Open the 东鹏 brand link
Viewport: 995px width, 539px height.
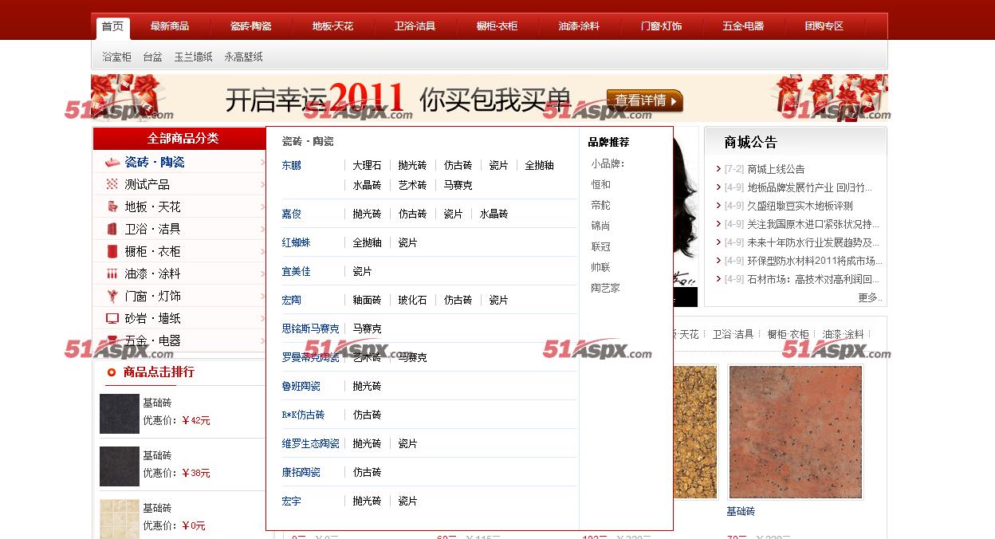(292, 165)
